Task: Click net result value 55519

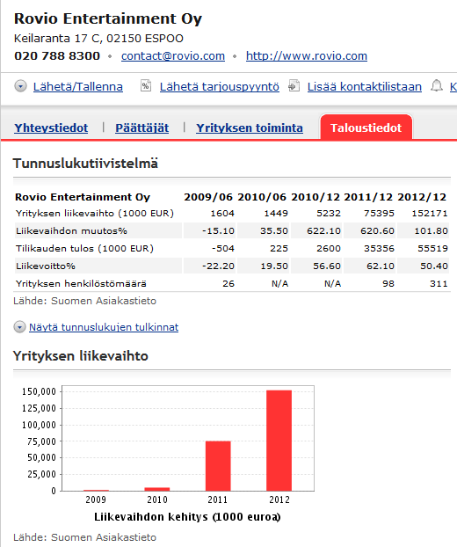Action: coord(432,248)
